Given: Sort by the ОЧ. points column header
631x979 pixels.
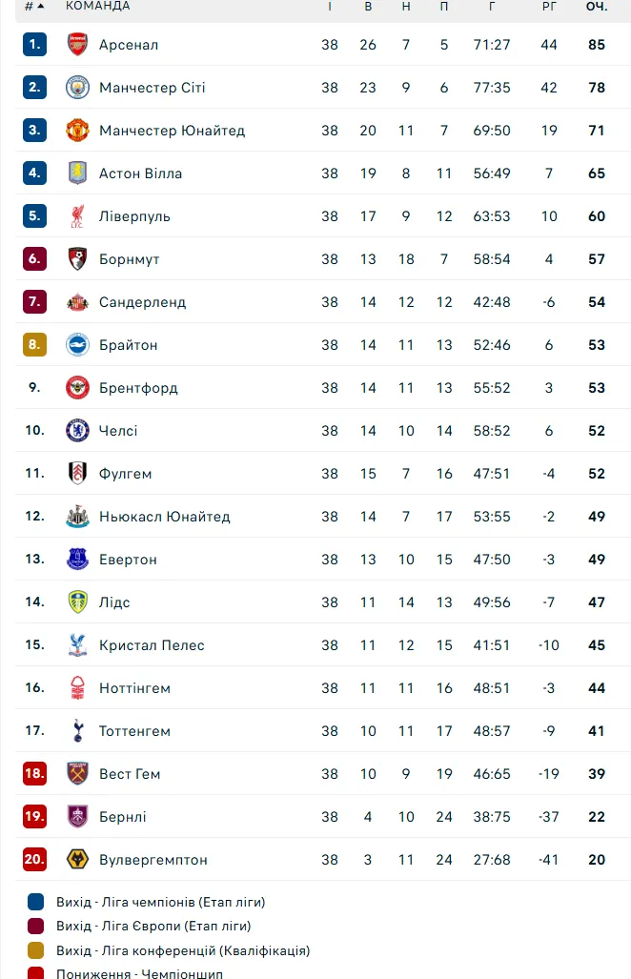Looking at the screenshot, I should (x=597, y=7).
